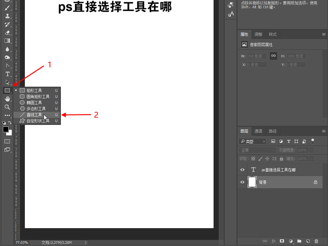This screenshot has height=246, width=328.
Task: Open the Layers panel menu
Action: [x=324, y=131]
